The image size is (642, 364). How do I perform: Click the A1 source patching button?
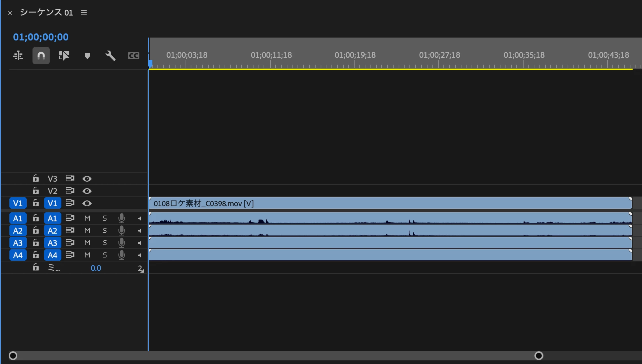point(18,218)
